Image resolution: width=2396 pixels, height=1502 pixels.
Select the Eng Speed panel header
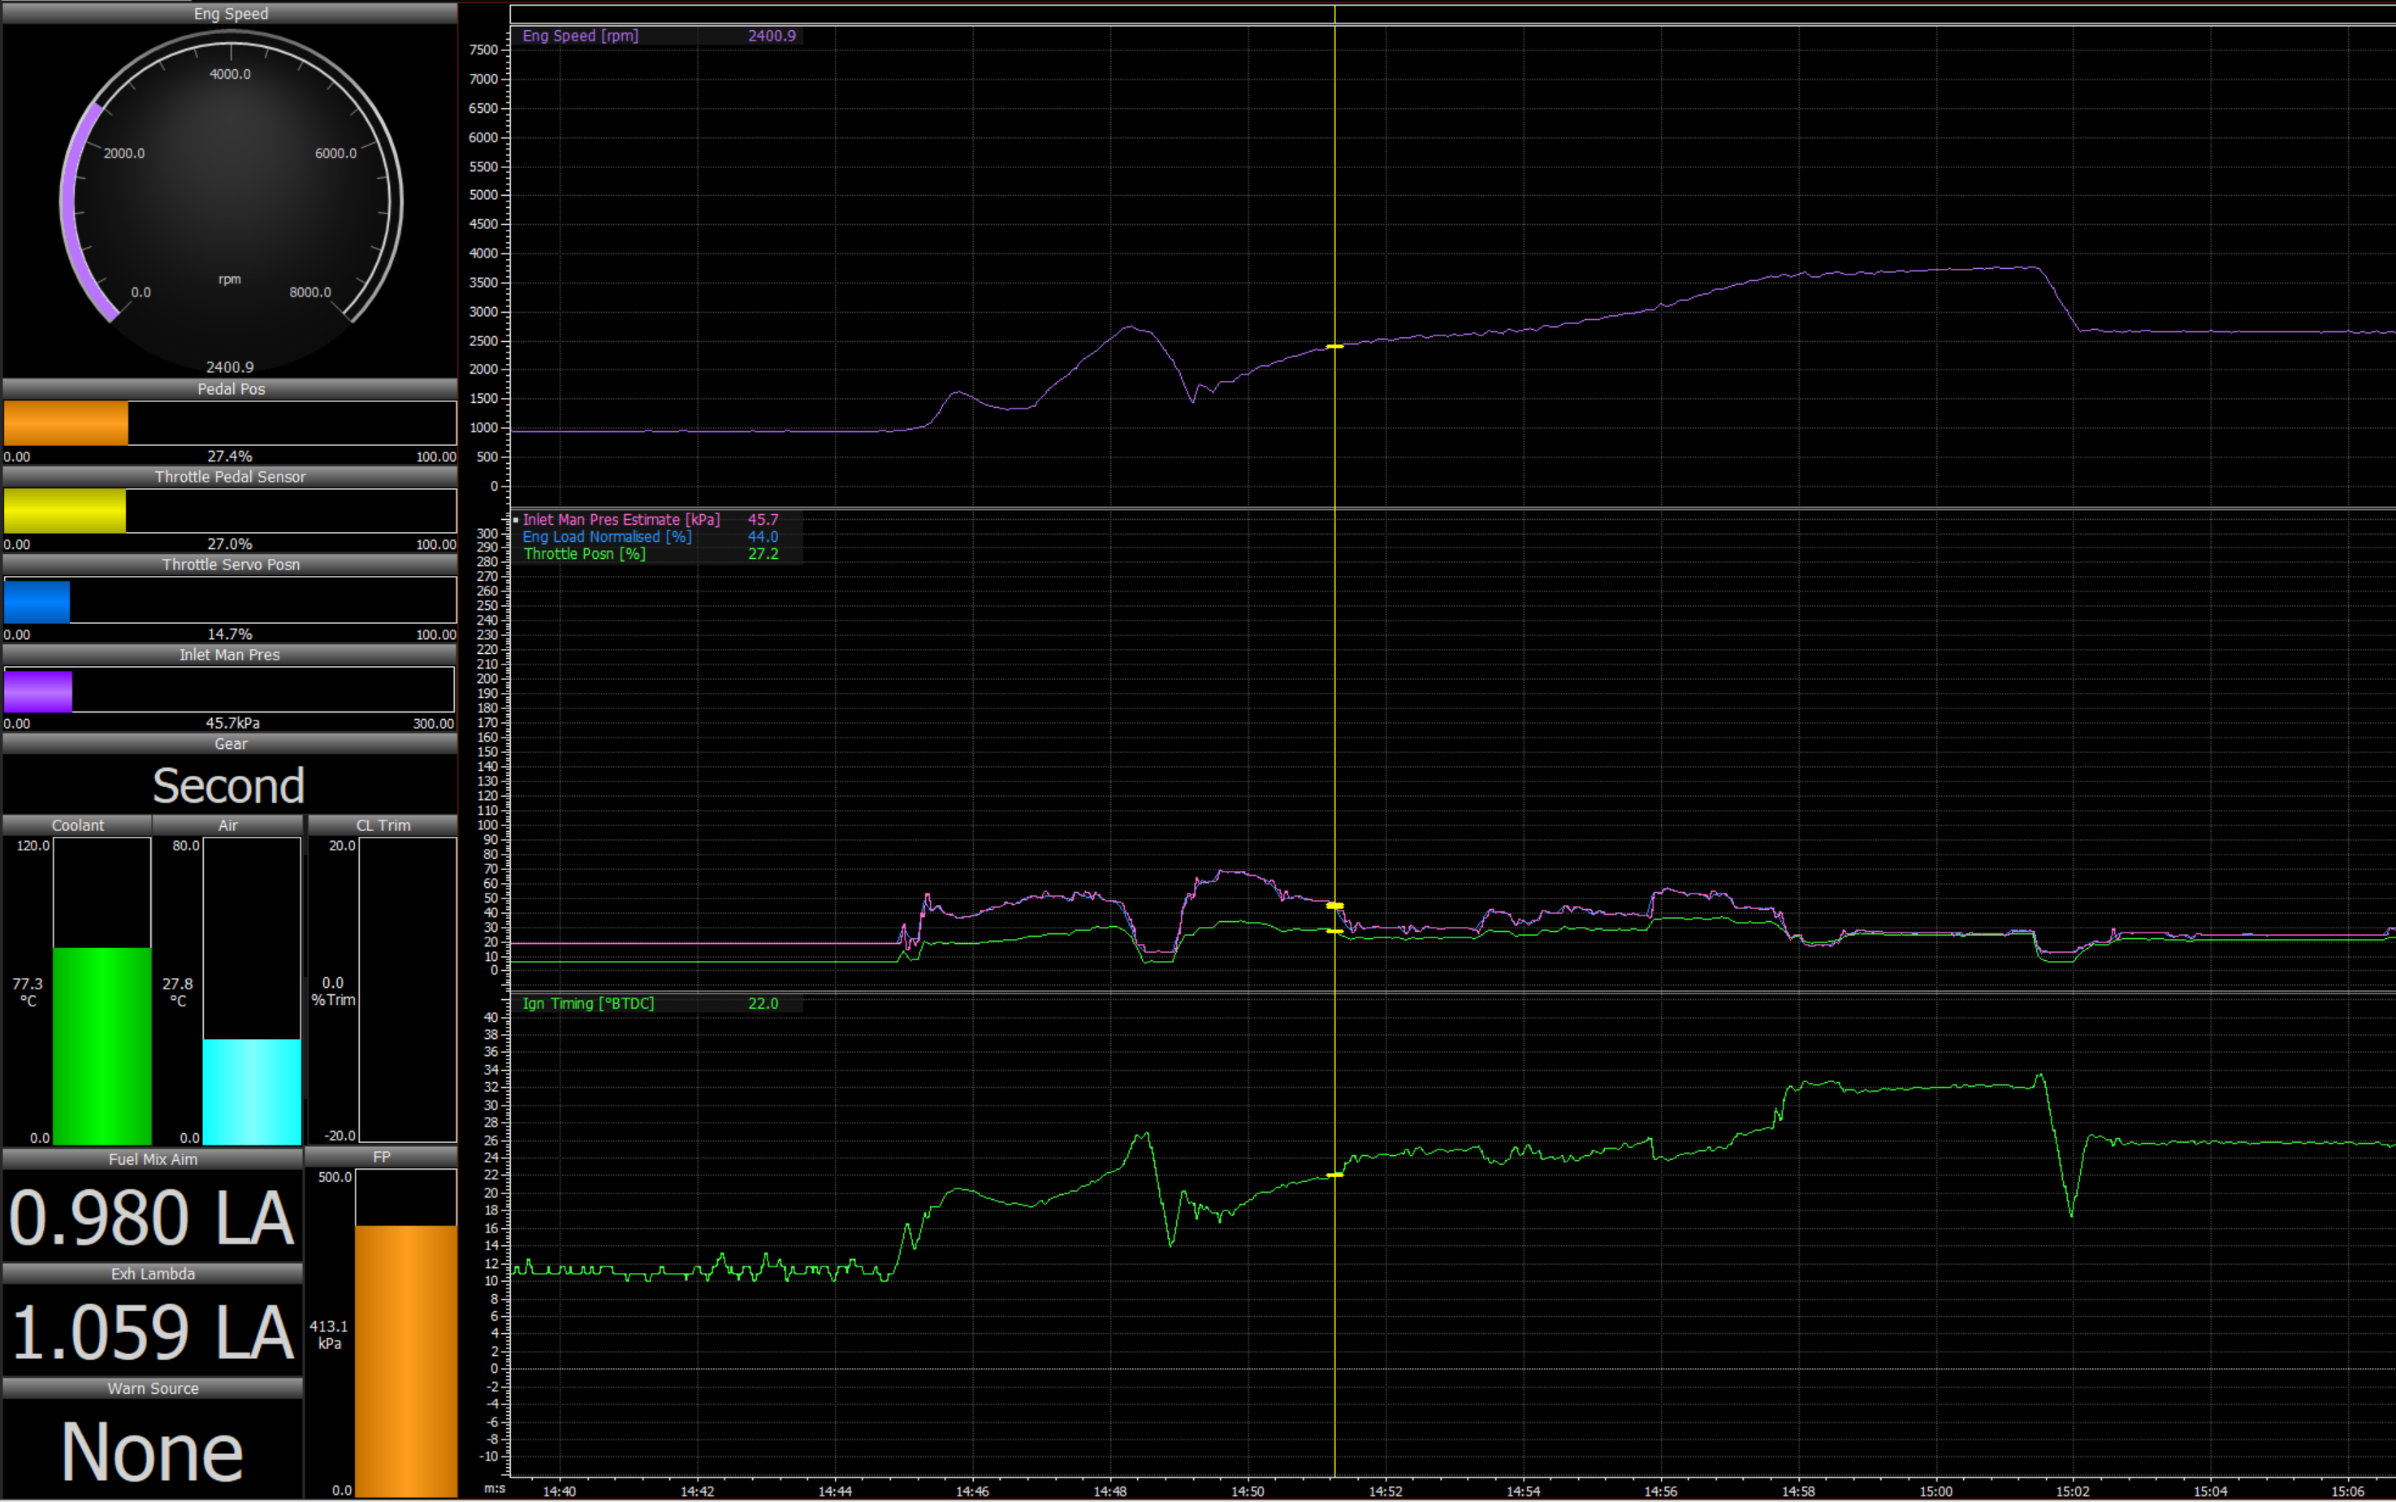(x=229, y=13)
